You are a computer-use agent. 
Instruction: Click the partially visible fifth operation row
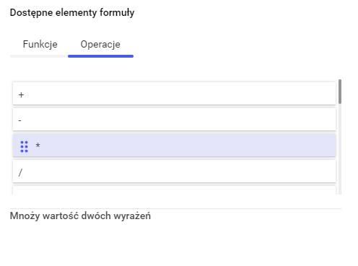click(x=174, y=190)
